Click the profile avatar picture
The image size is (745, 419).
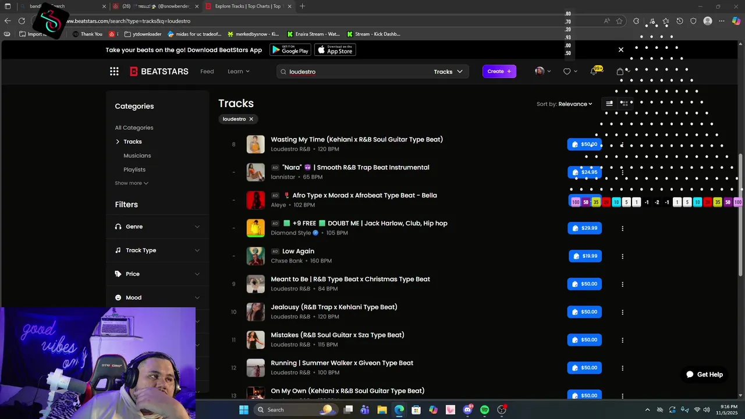pos(540,71)
